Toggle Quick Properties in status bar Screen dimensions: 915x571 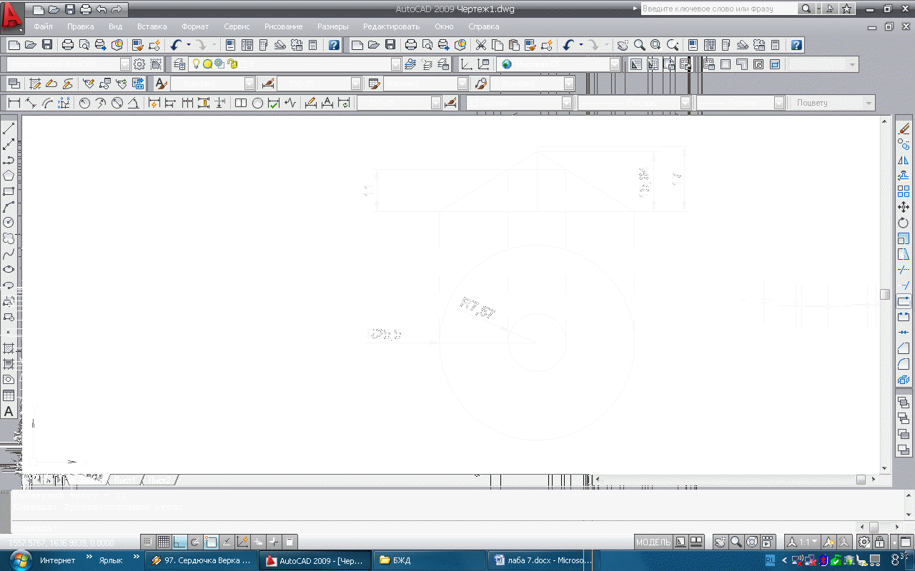click(290, 542)
